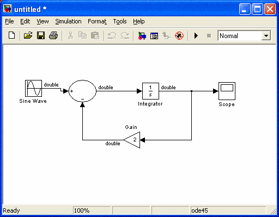The width and height of the screenshot is (279, 217).
Task: Start simulation with the play button
Action: tap(196, 35)
